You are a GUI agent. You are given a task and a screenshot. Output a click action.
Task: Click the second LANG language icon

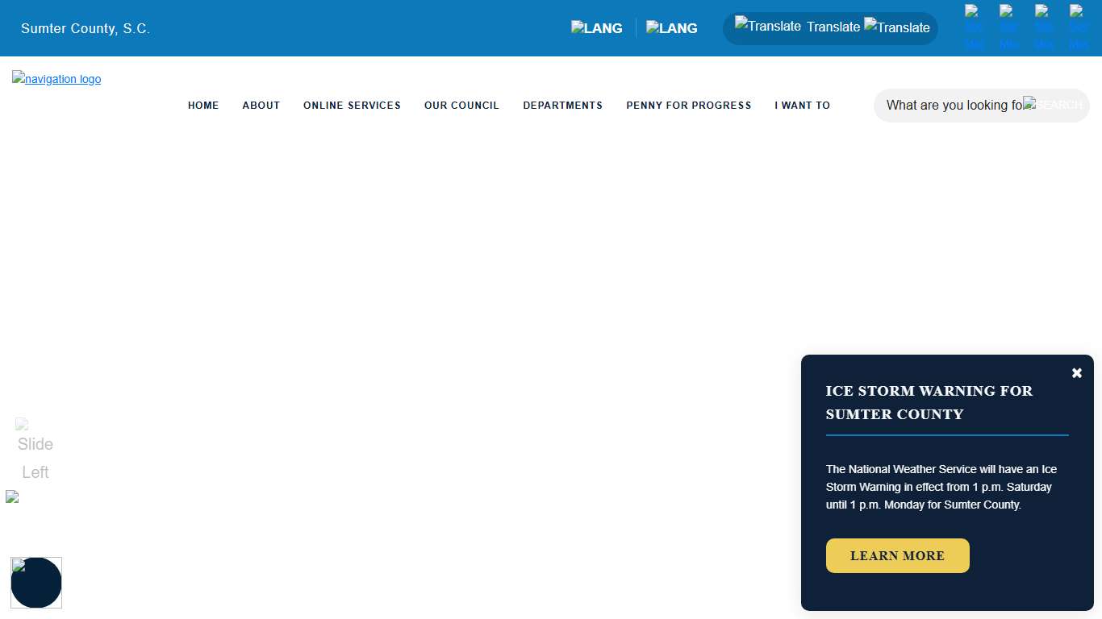pos(671,27)
